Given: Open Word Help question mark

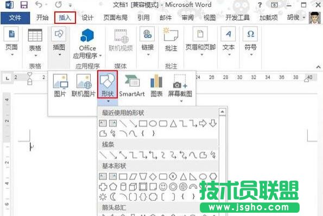Looking at the screenshot, I should click(x=260, y=5).
